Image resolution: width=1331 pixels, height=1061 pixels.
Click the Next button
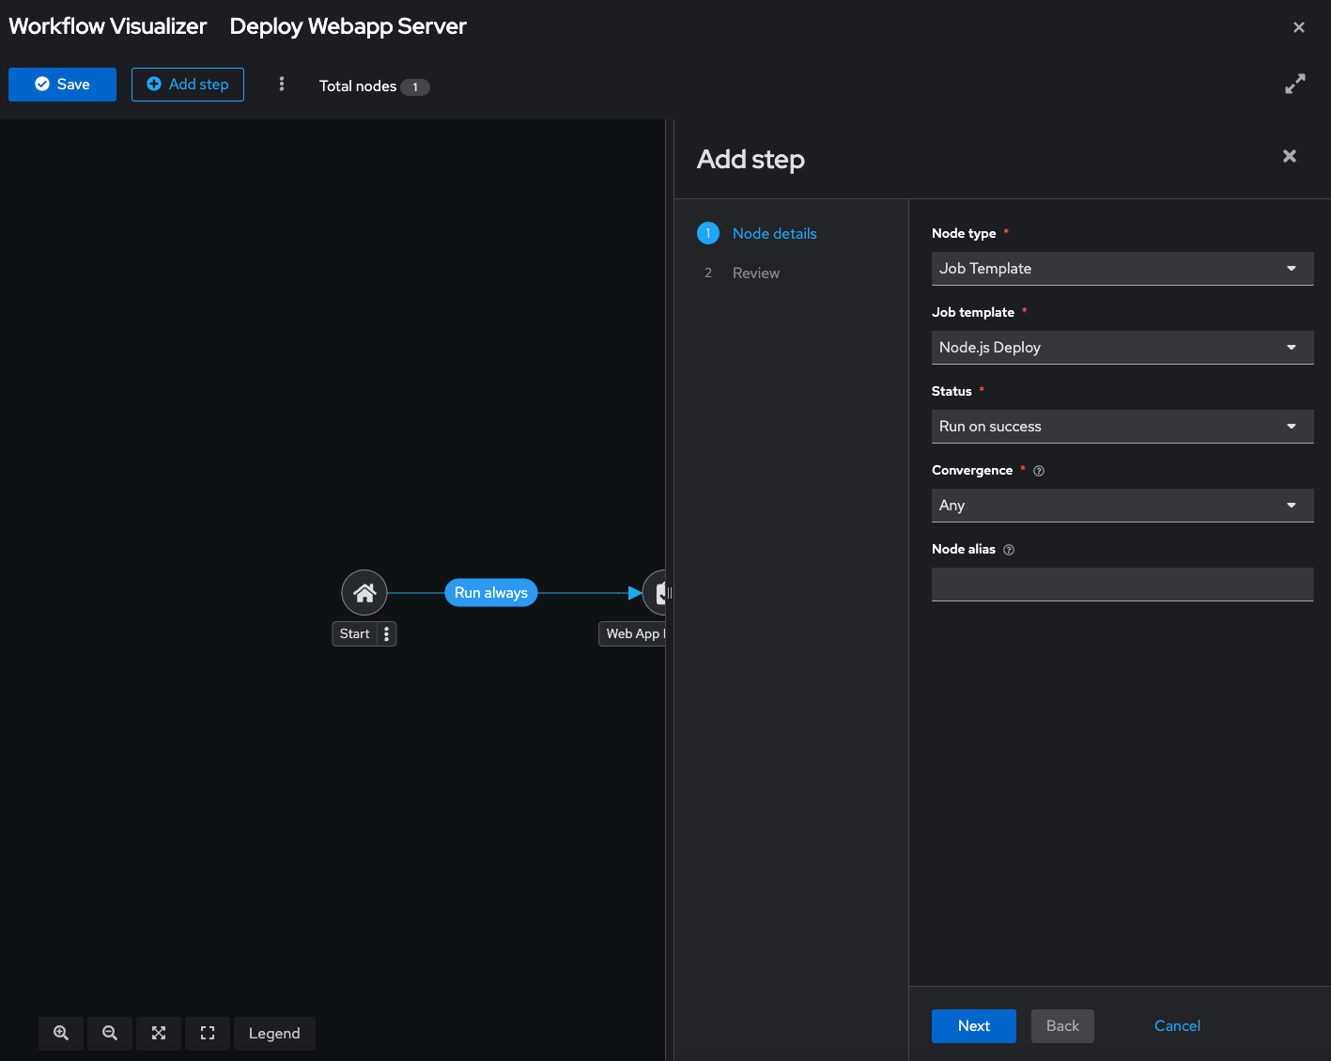(x=973, y=1026)
